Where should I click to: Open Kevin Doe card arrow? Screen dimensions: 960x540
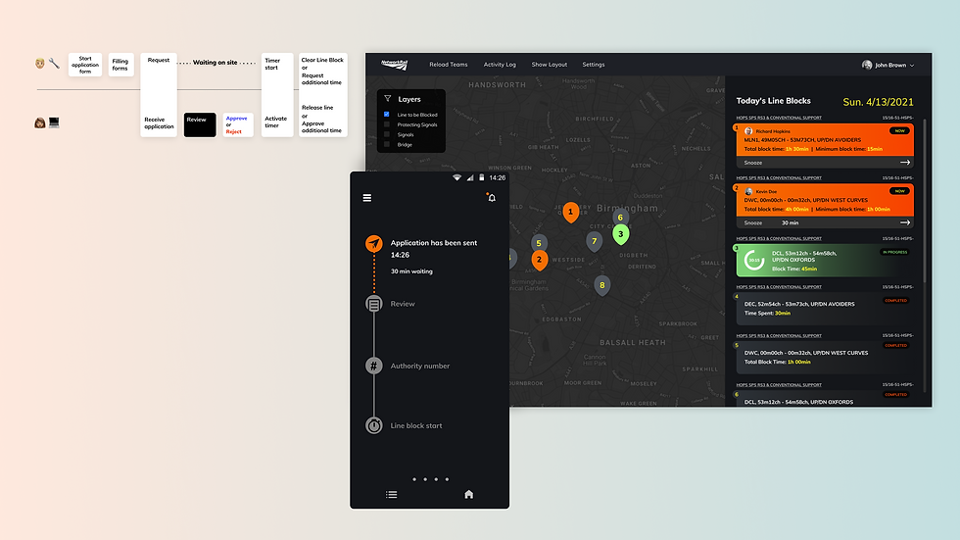click(905, 222)
